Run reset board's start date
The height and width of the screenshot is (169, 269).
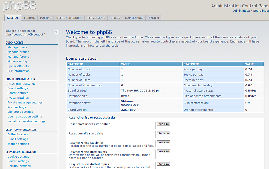pyautogui.click(x=164, y=133)
